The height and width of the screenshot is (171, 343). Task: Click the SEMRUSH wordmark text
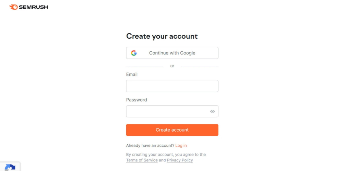pos(33,7)
